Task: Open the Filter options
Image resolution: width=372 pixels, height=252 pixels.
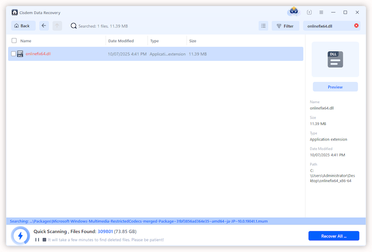Action: point(285,26)
